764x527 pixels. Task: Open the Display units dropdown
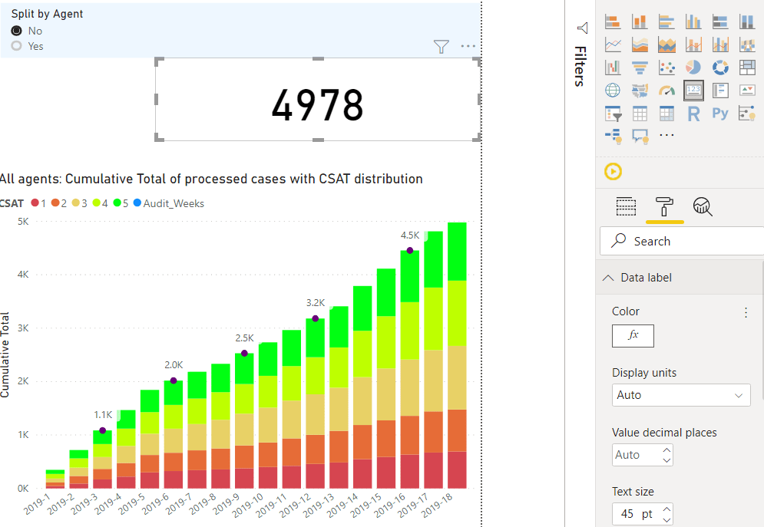[680, 395]
